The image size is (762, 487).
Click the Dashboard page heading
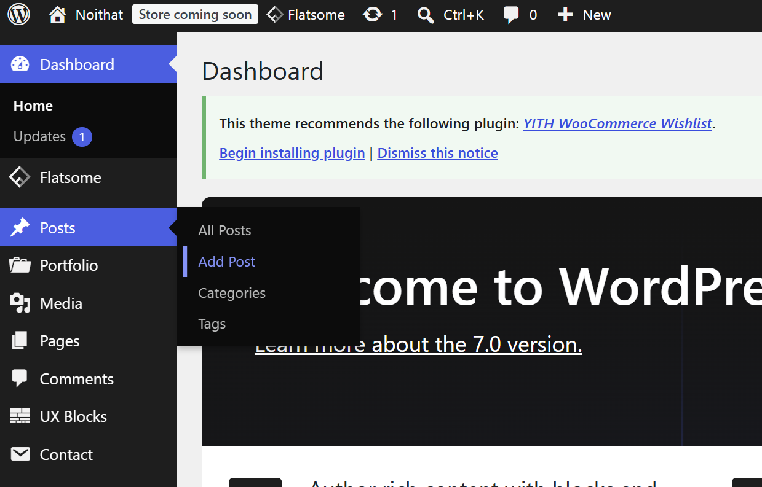[x=263, y=71]
